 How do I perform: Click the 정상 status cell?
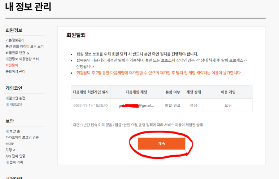point(193,106)
